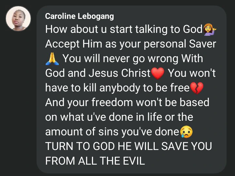Tap the text 'on what u've done in life'
This screenshot has height=176, width=235.
pyautogui.click(x=103, y=117)
